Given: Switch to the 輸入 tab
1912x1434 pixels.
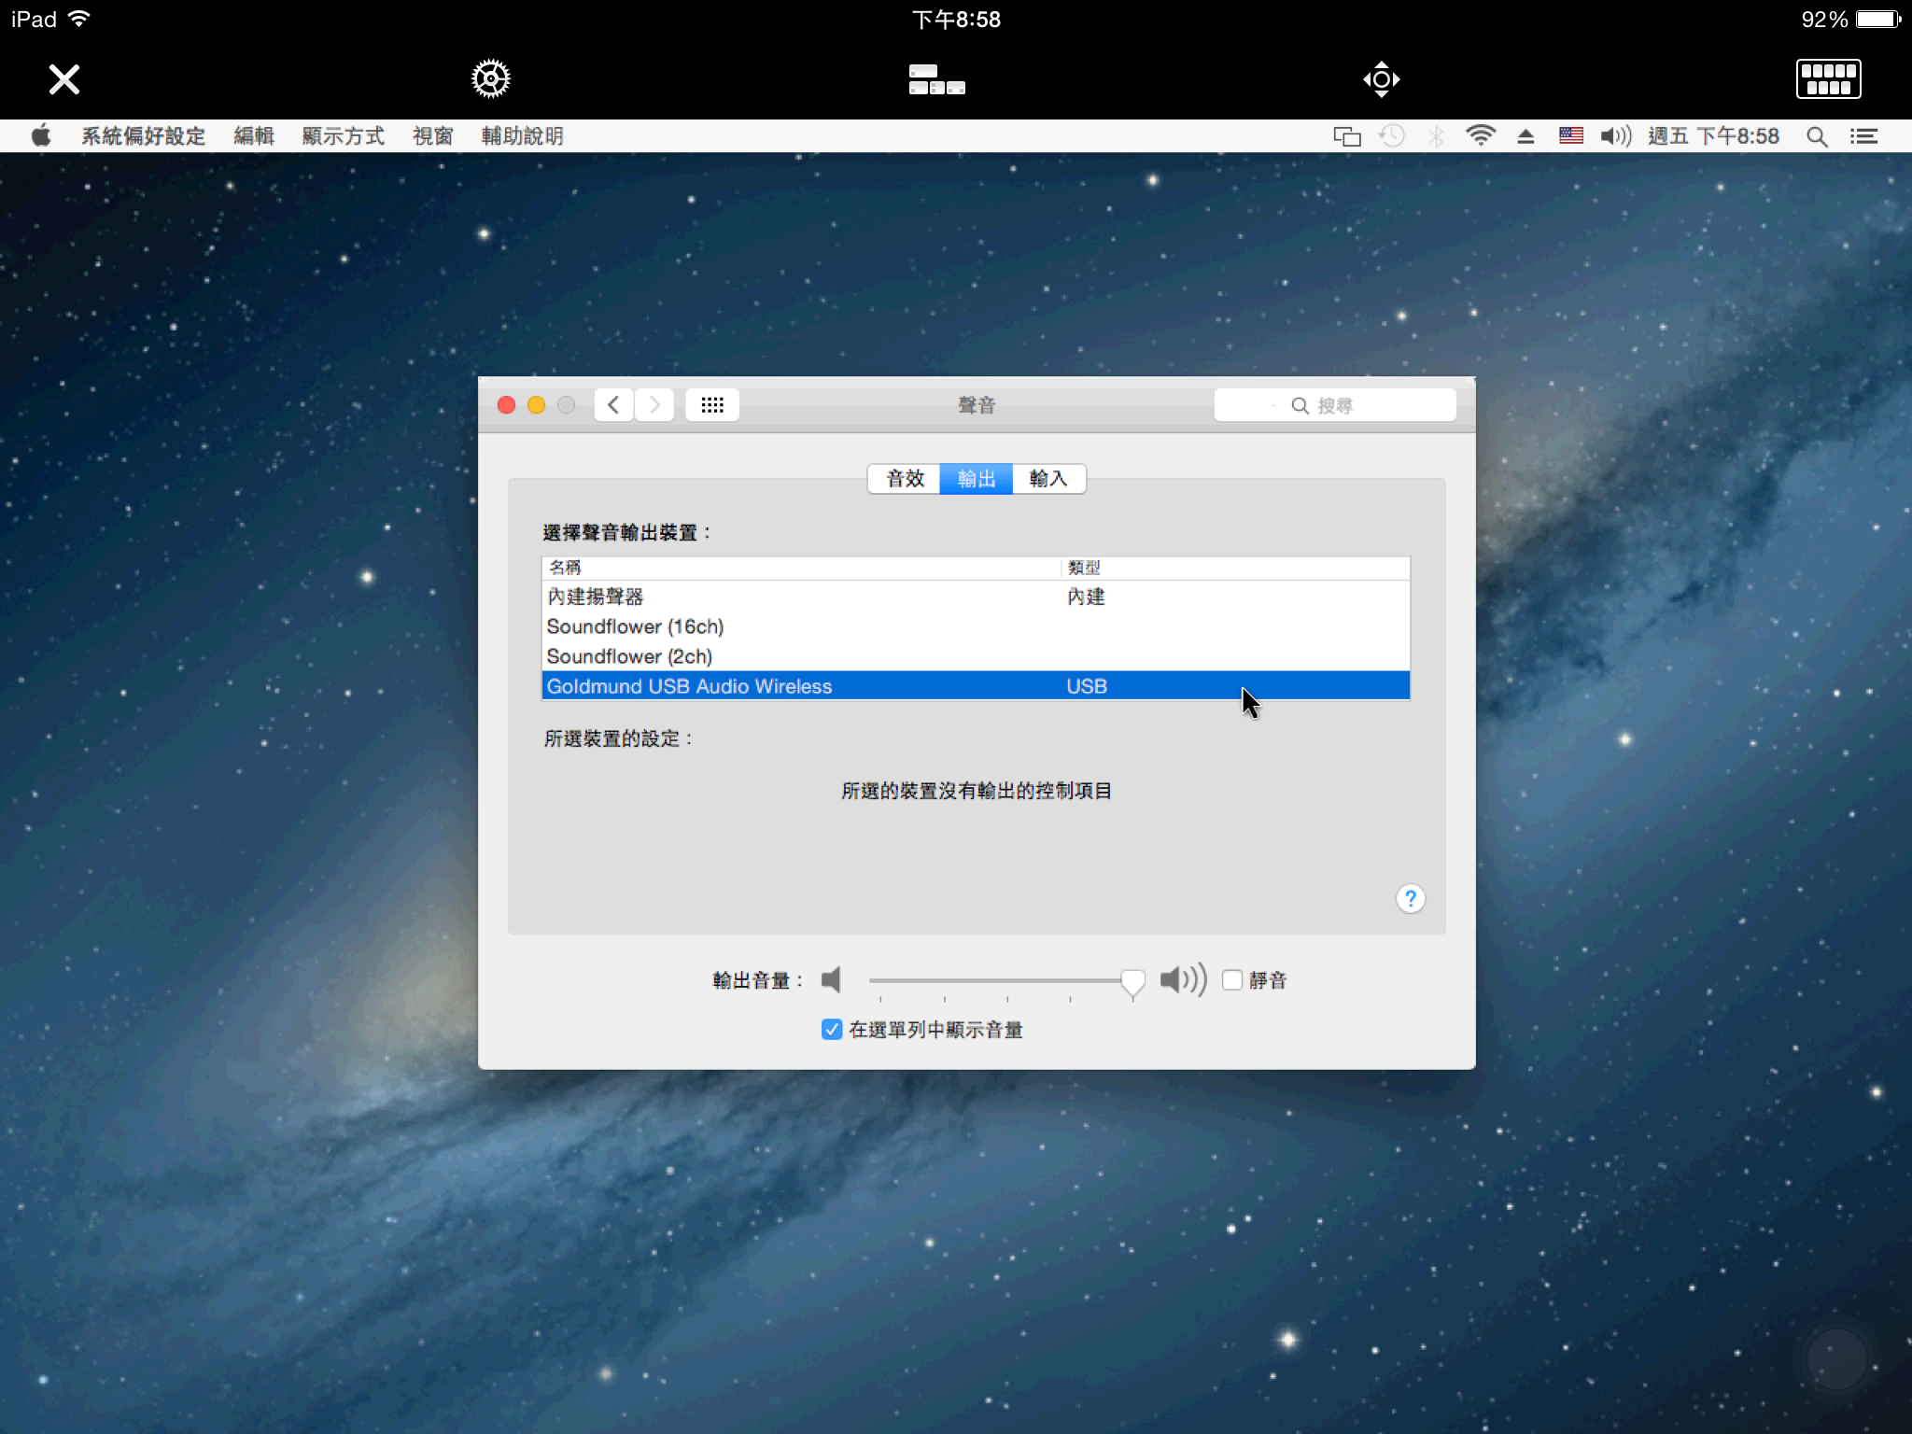Looking at the screenshot, I should pos(1048,479).
